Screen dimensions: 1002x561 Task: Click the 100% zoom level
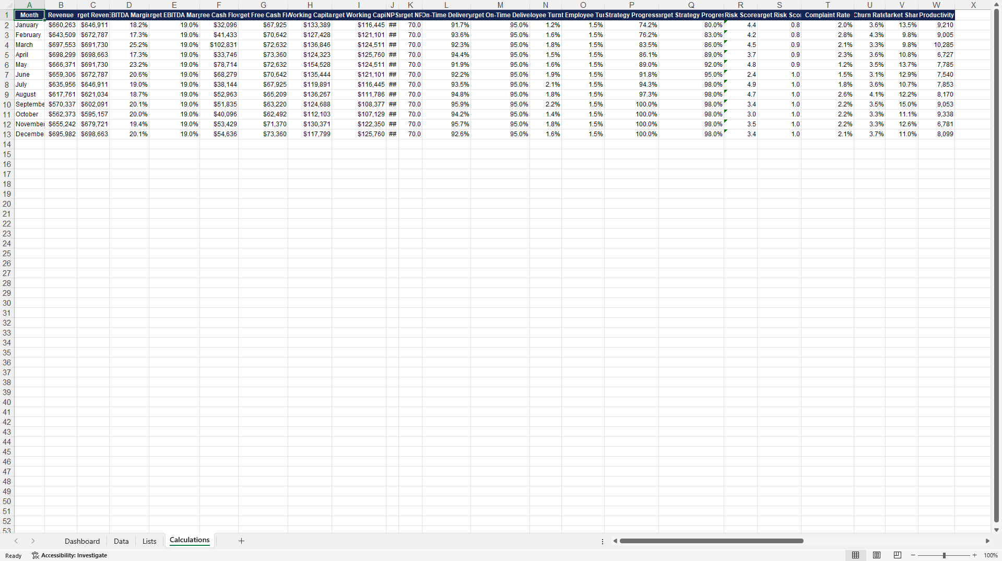pyautogui.click(x=991, y=555)
